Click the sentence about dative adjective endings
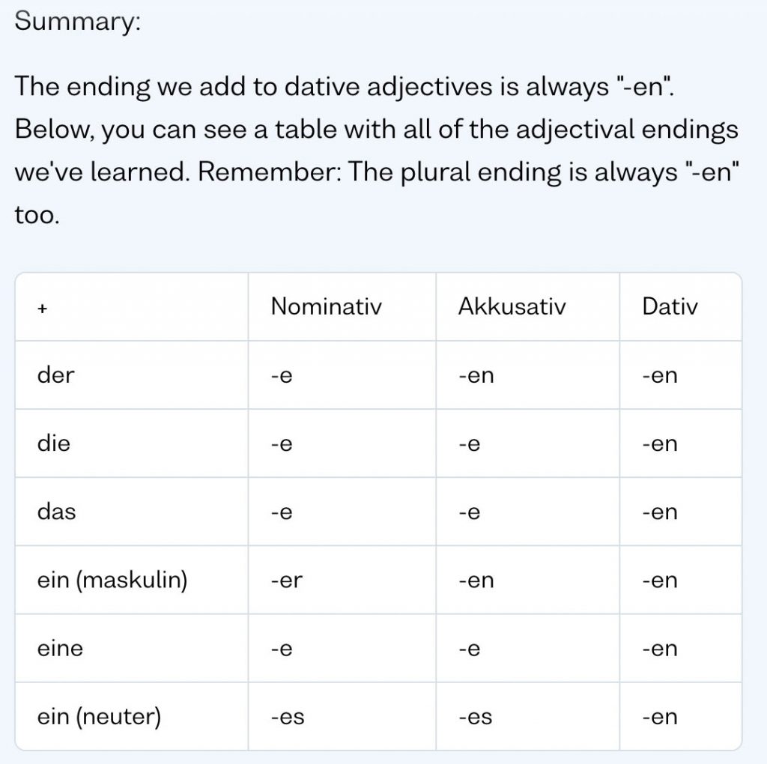Image resolution: width=767 pixels, height=764 pixels. click(345, 87)
